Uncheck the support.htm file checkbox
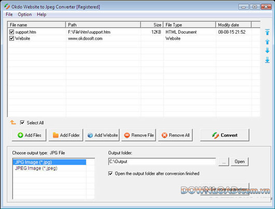Viewport: 275px width, 209px height. (x=11, y=32)
